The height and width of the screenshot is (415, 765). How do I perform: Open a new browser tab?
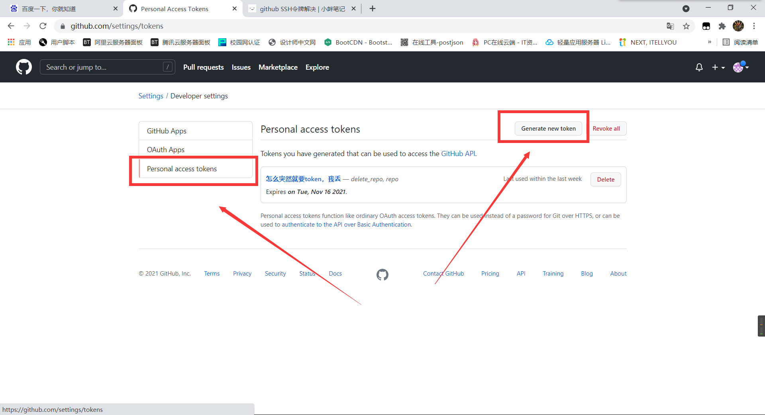tap(373, 8)
